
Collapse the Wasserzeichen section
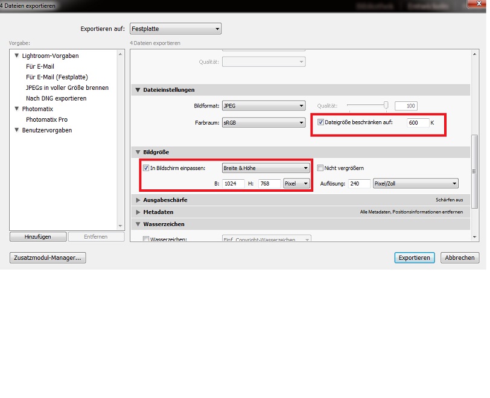[x=138, y=224]
